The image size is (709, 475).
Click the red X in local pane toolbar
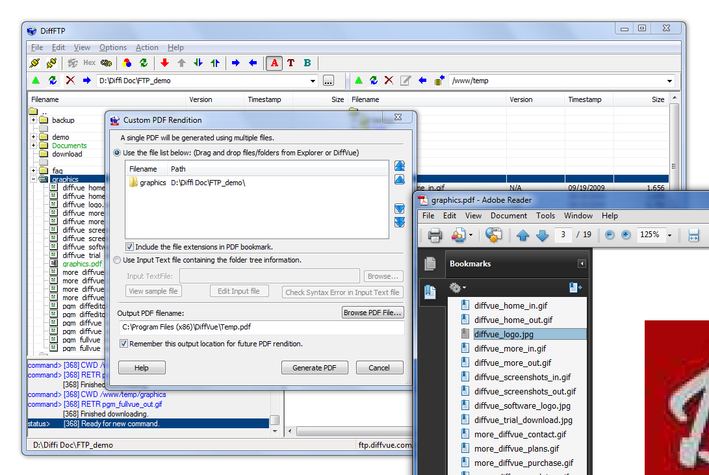click(x=70, y=81)
